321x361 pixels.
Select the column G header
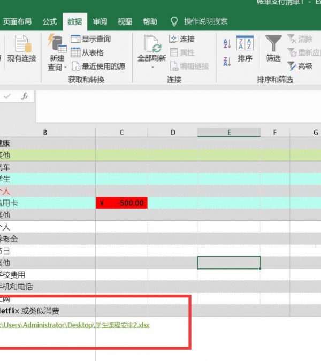click(305, 133)
